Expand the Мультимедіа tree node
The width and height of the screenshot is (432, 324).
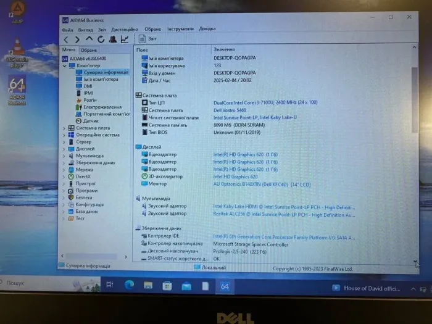(64, 156)
